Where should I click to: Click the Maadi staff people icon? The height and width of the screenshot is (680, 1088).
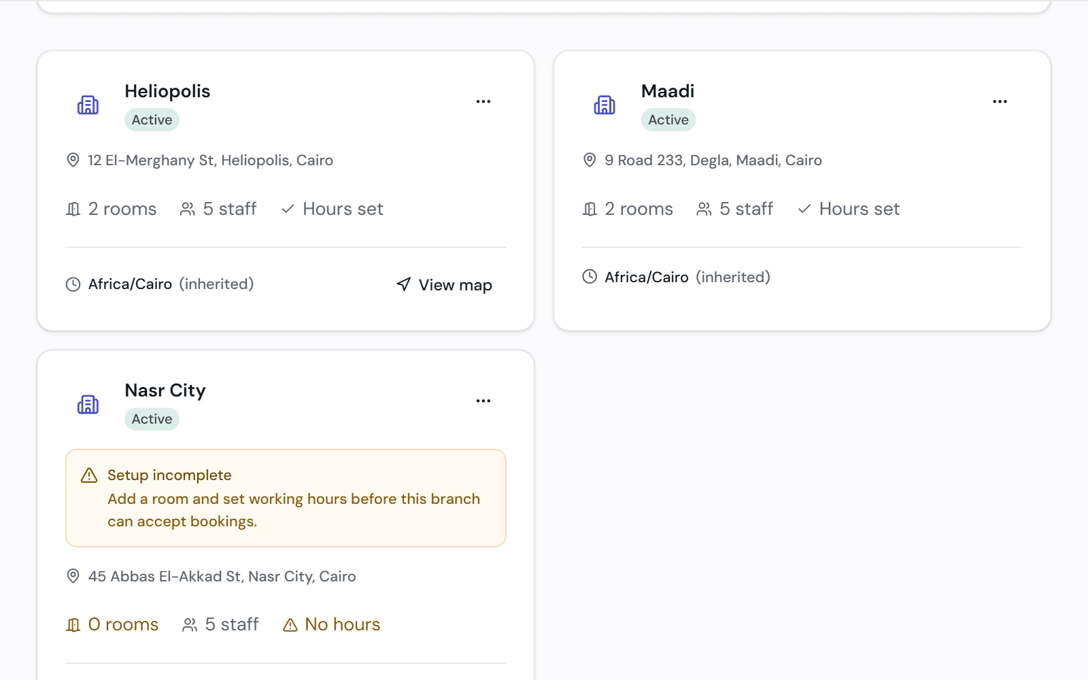tap(704, 209)
